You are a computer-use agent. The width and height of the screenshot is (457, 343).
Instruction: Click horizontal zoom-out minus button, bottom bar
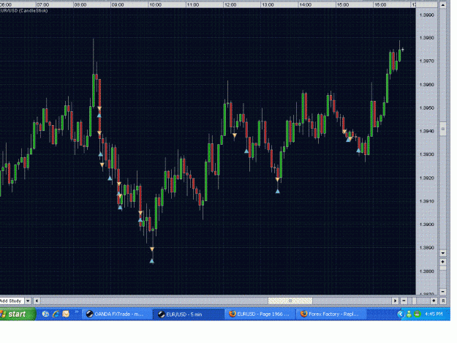pyautogui.click(x=404, y=301)
